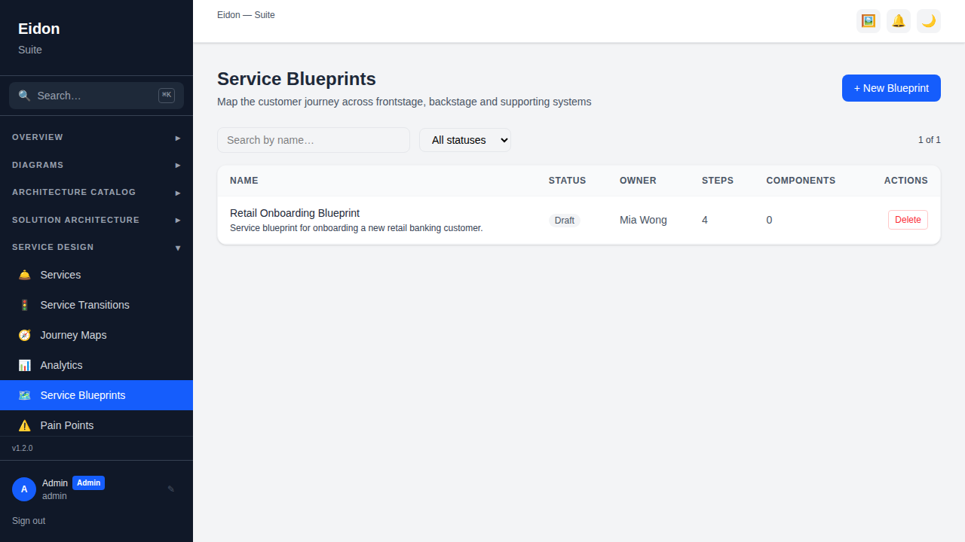Screen dimensions: 965x542
Task: Click the 'Eidon — Suite' breadcrumb
Action: (246, 15)
